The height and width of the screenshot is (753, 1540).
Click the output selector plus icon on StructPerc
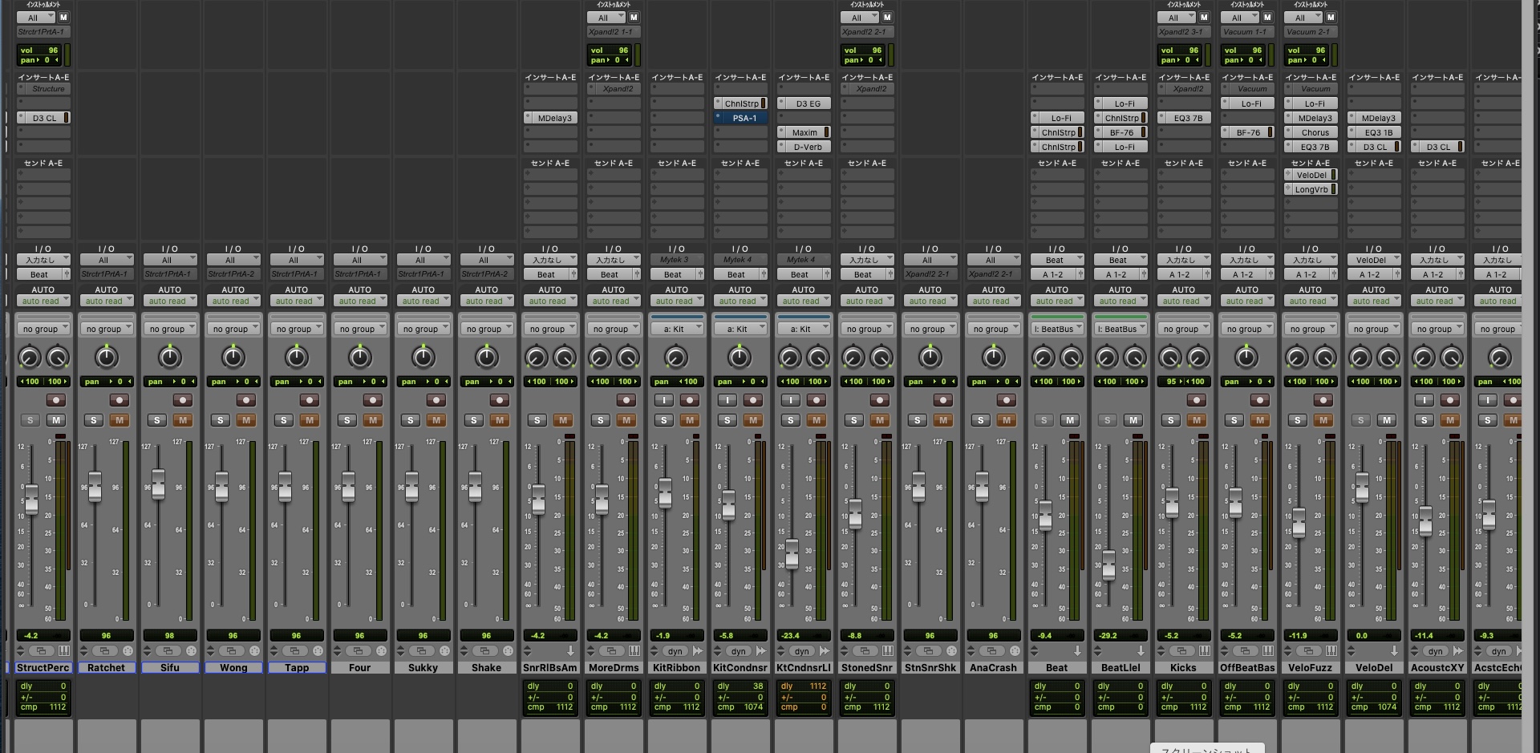pyautogui.click(x=67, y=274)
